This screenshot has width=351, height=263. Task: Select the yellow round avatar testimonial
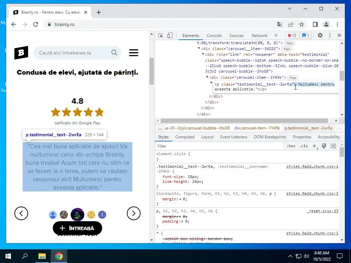click(91, 215)
